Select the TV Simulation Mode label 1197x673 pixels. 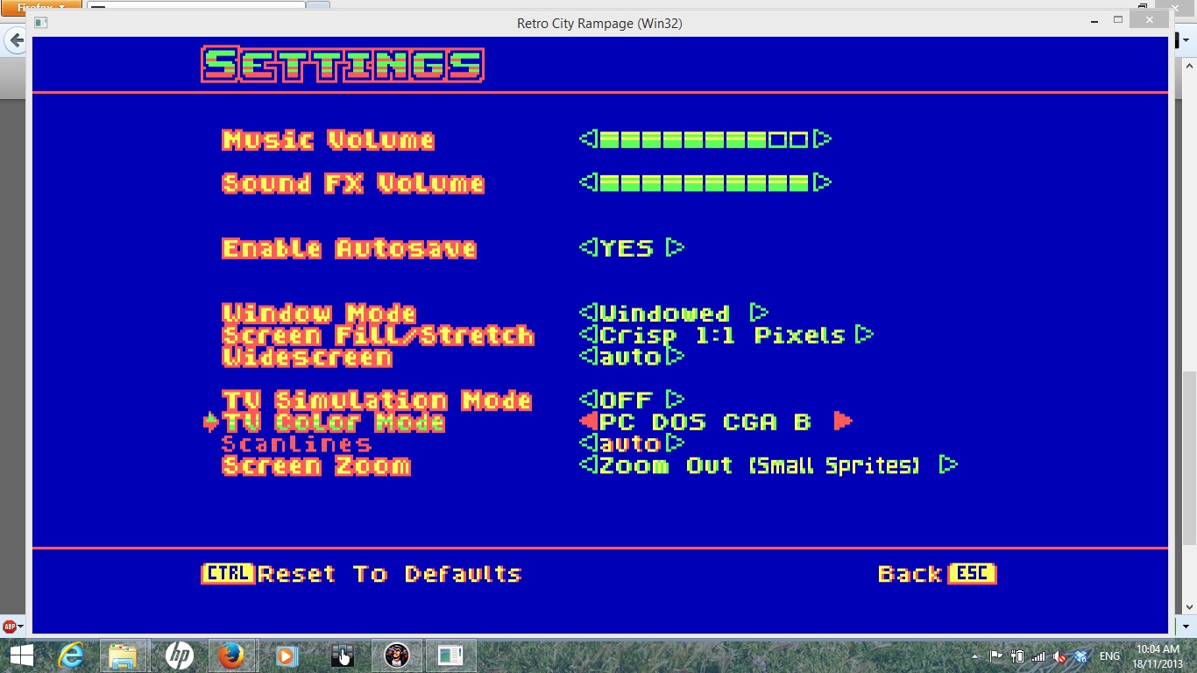point(377,400)
